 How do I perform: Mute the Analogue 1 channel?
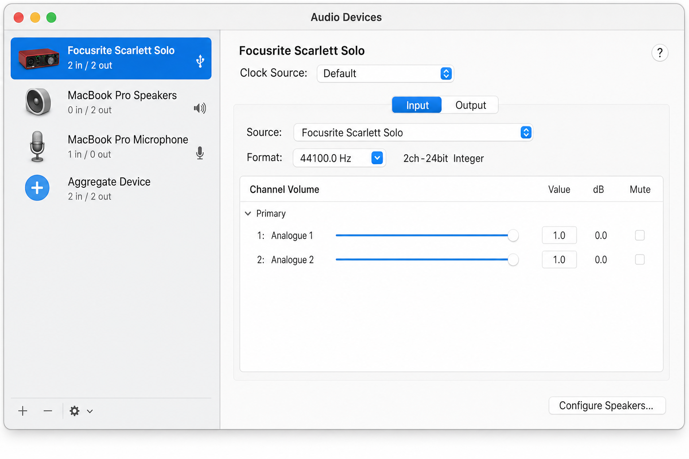[x=640, y=235]
